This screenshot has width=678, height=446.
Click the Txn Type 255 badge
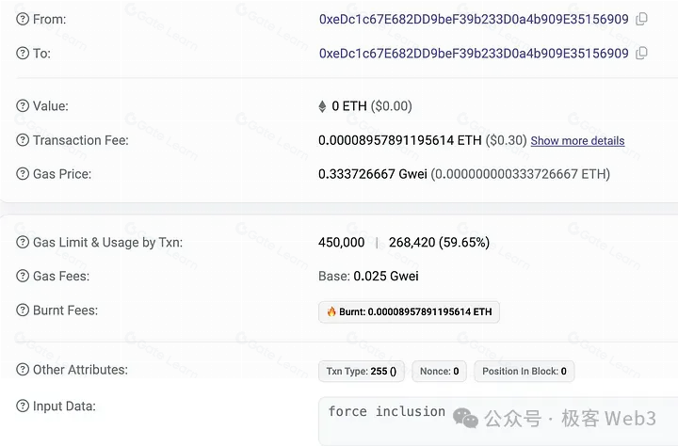click(x=362, y=372)
